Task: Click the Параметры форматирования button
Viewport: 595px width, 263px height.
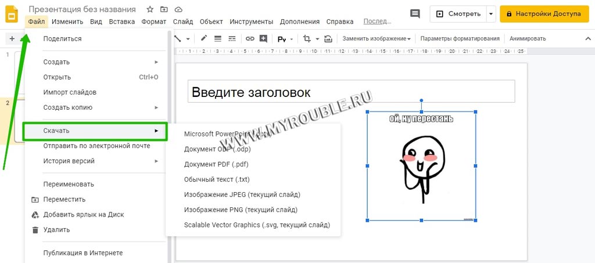Action: coord(460,39)
